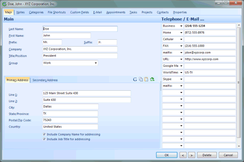The image size is (244, 162).
Task: Click the scroll down arrow of phone list
Action: (x=239, y=146)
